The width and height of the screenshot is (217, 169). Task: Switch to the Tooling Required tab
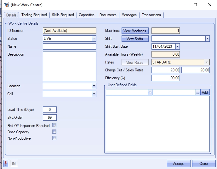[34, 15]
